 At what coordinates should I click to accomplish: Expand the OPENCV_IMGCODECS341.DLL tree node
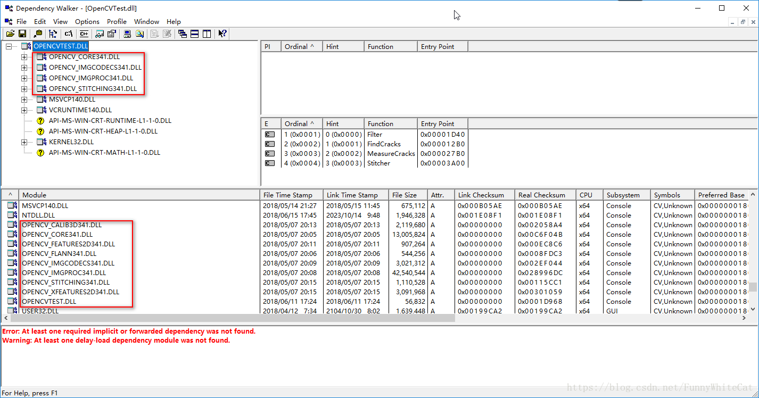pyautogui.click(x=24, y=68)
